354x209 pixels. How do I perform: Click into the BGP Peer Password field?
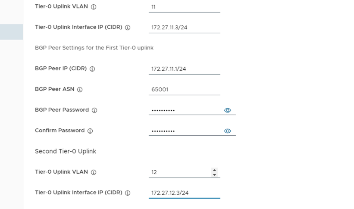coord(184,110)
